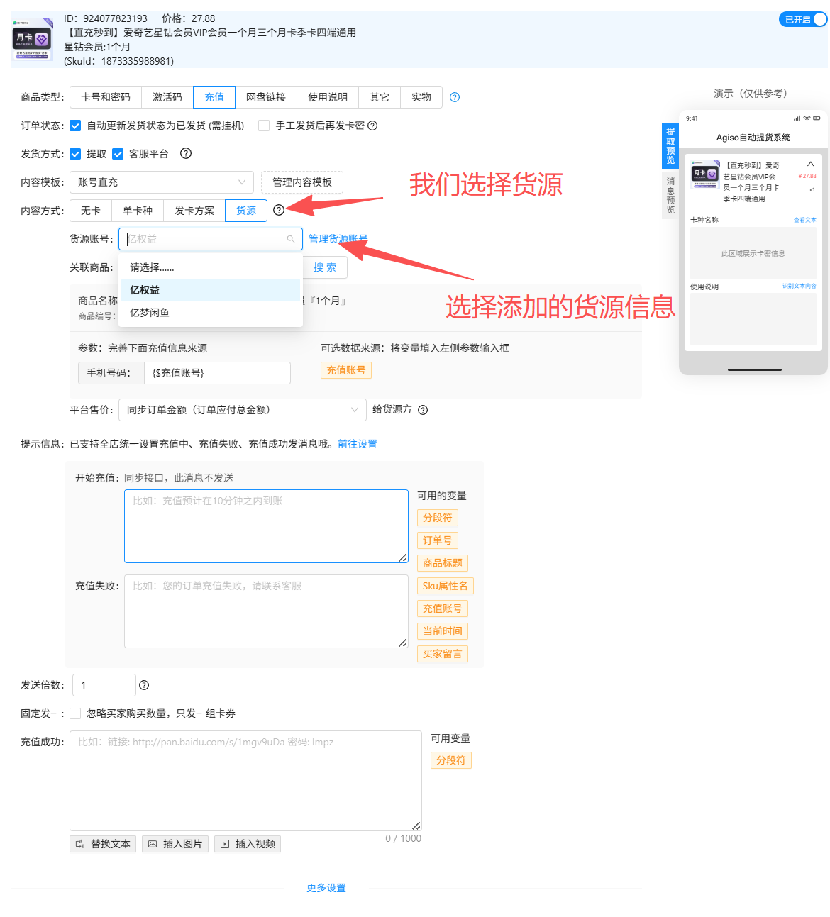Open the 前往设置 link
Image resolution: width=830 pixels, height=917 pixels.
358,444
